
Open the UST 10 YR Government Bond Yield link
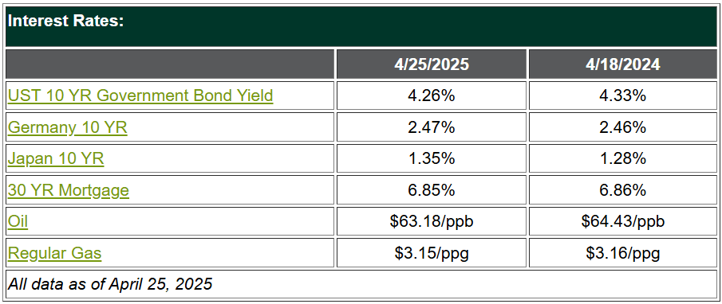(140, 95)
